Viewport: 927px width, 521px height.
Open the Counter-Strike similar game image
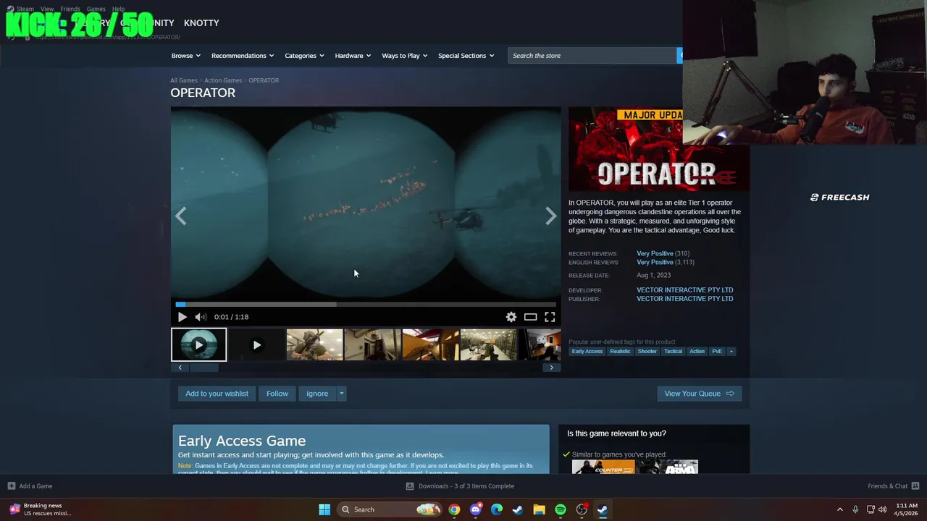(x=603, y=467)
